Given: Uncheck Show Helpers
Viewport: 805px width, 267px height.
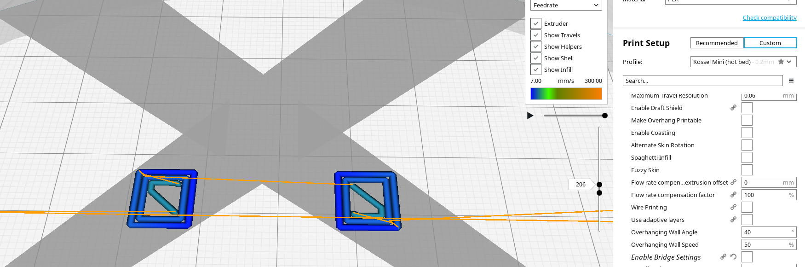Looking at the screenshot, I should [x=535, y=46].
